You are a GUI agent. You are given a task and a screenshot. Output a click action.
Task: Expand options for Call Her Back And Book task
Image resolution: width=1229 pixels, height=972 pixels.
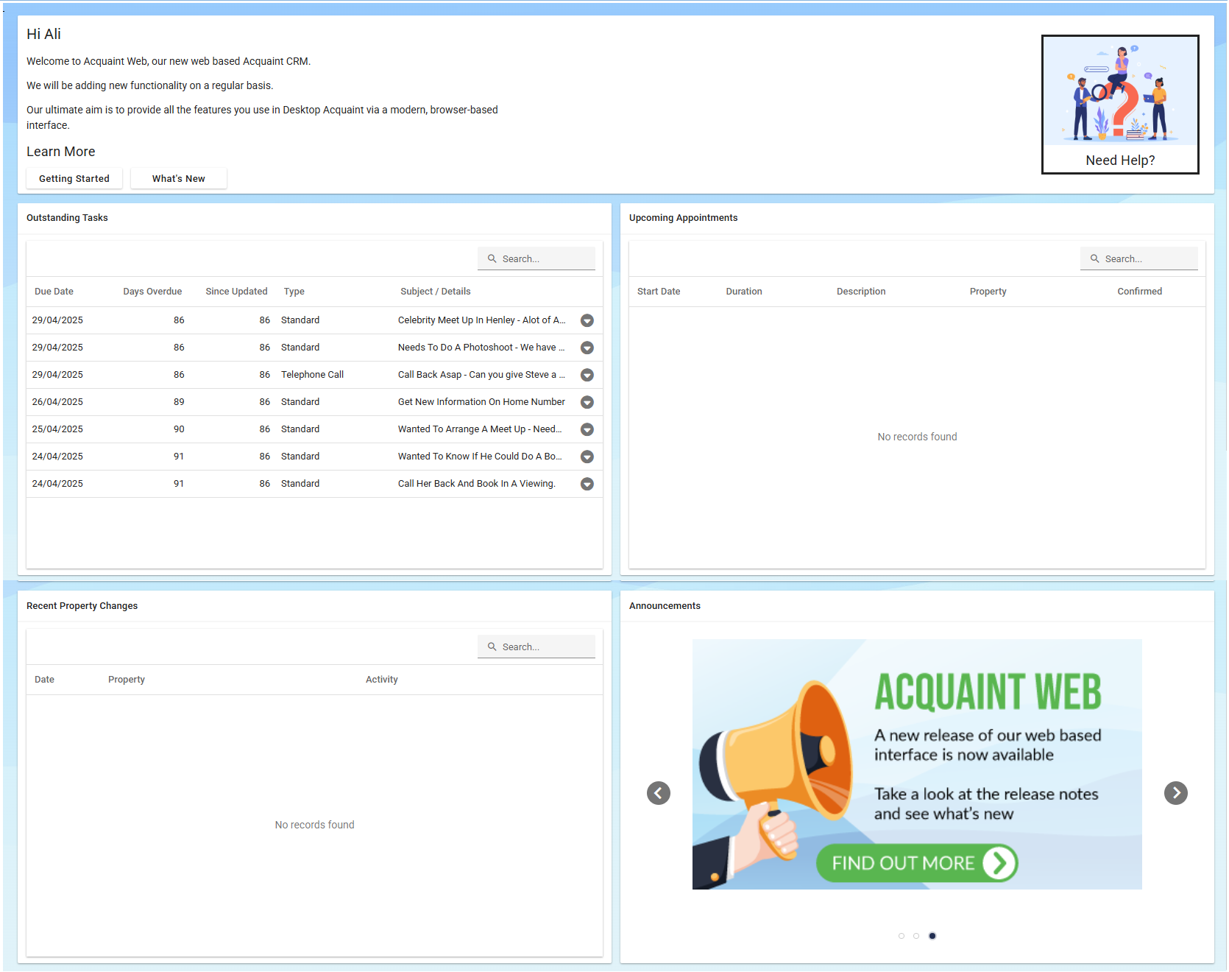point(587,484)
